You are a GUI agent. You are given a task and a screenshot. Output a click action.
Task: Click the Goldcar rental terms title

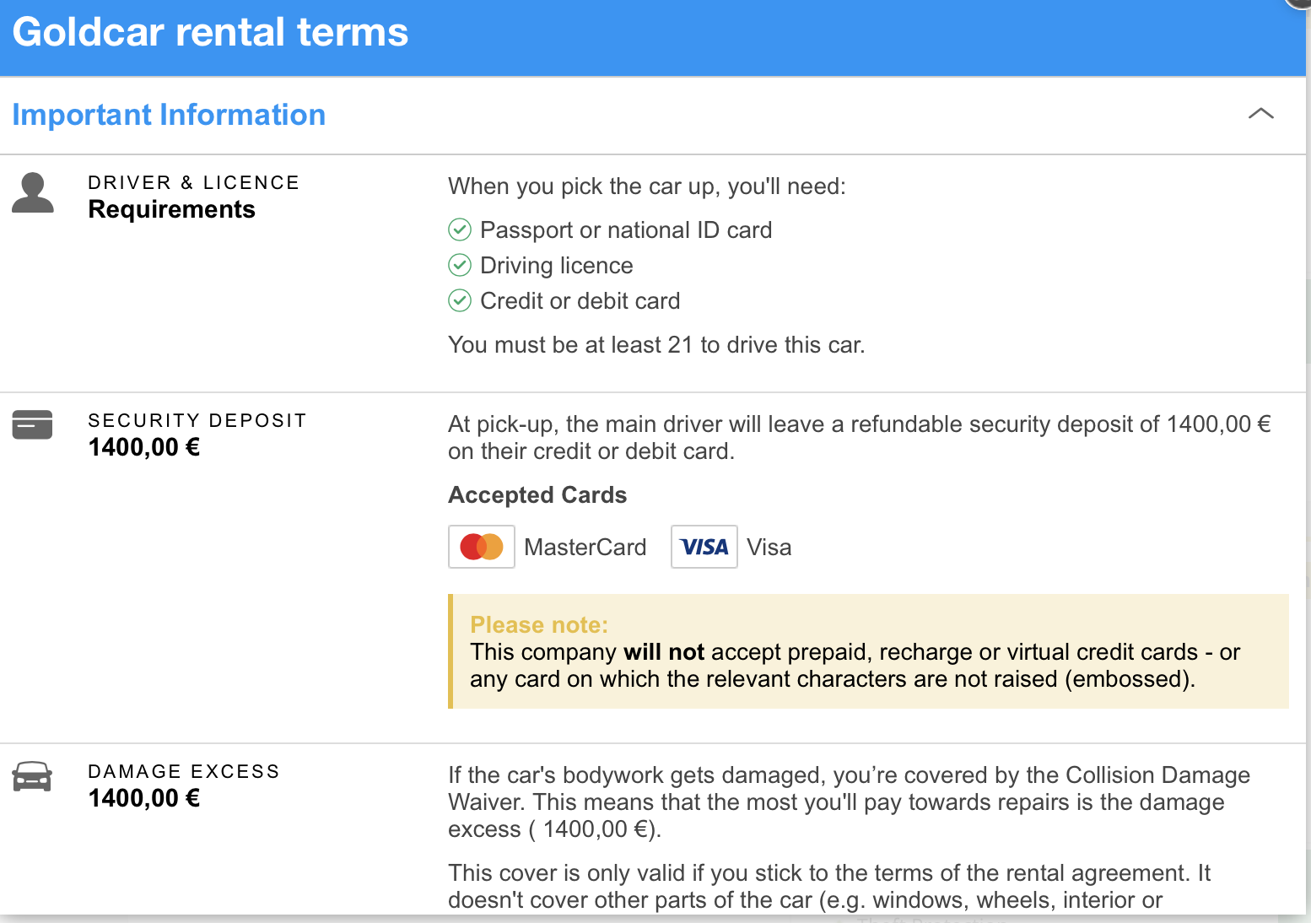click(210, 33)
